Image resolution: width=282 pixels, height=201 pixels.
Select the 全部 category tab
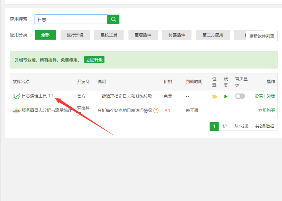(45, 35)
